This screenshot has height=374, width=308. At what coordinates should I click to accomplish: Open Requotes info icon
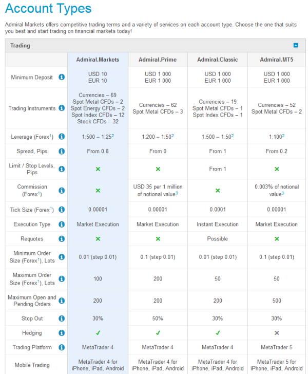[x=62, y=239]
